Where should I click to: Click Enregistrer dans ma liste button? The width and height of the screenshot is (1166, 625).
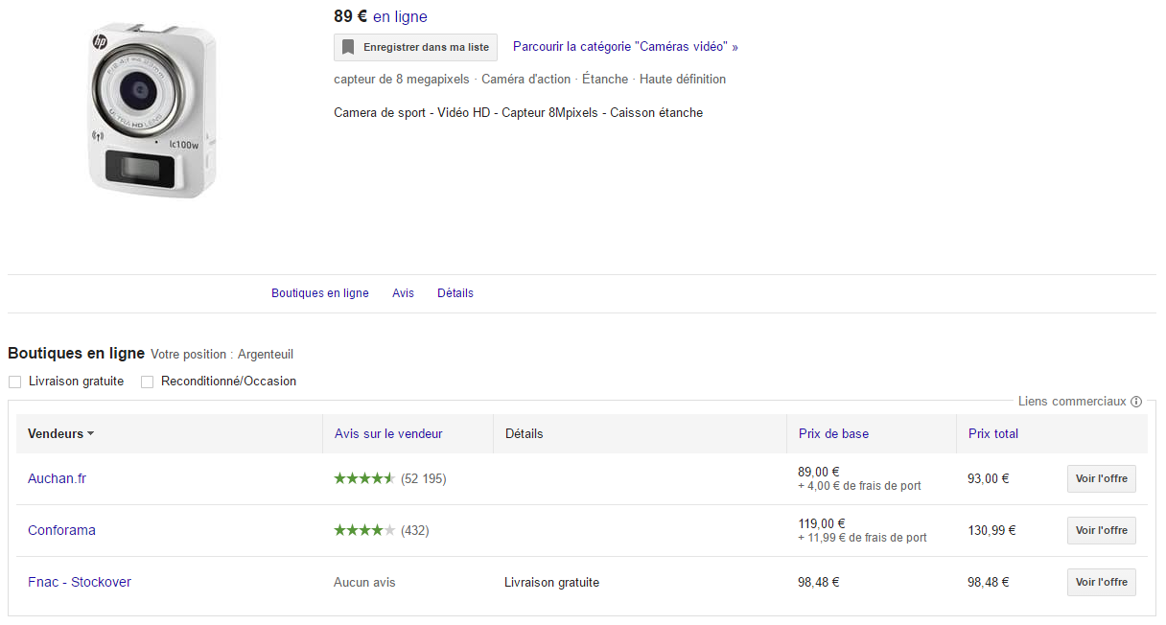[415, 47]
